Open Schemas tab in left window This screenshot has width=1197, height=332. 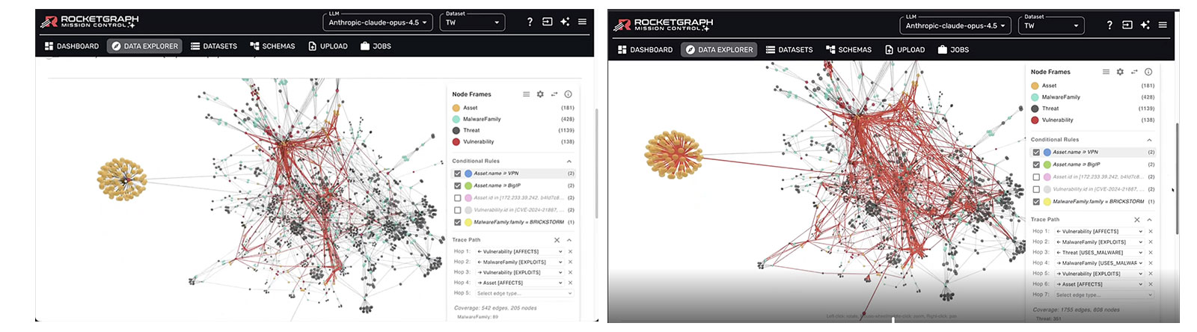272,46
